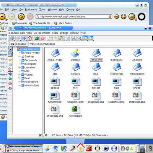This screenshot has height=153, width=153.
Task: Open the Bookmarks folder on Mozilla toolbar
Action: click(20, 23)
